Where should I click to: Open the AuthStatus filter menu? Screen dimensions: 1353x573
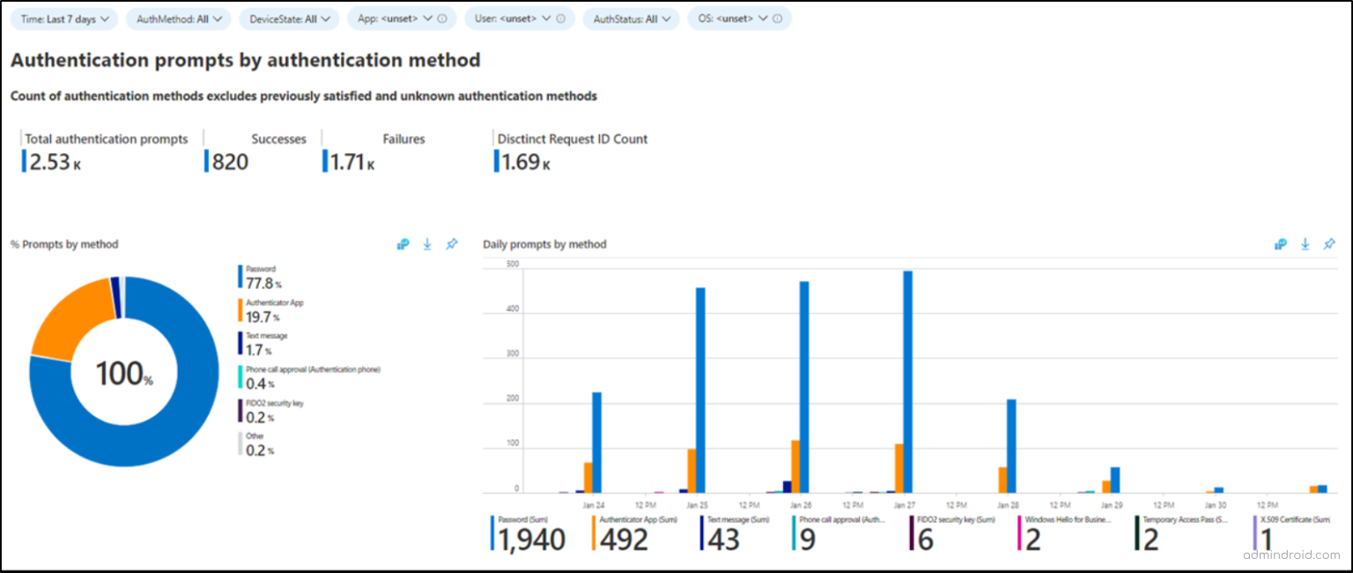[631, 18]
